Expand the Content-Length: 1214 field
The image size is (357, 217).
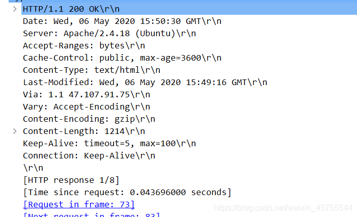(15, 131)
